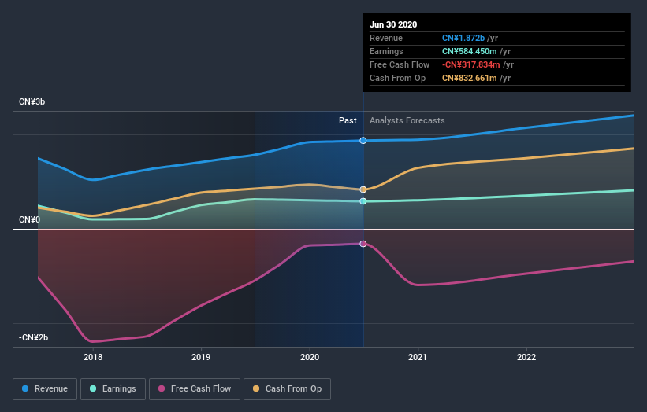Select the Free Cash Flow data point marker
This screenshot has height=412, width=647.
(x=363, y=244)
